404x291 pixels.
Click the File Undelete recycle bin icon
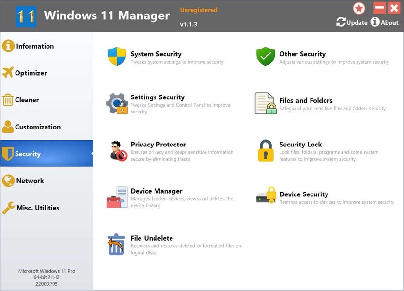(117, 244)
